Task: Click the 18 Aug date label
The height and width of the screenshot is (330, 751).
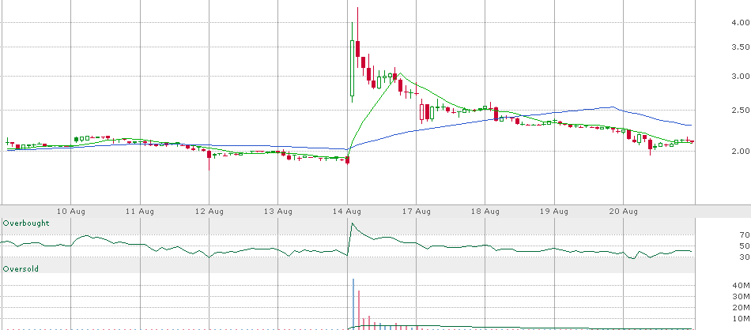Action: [485, 212]
